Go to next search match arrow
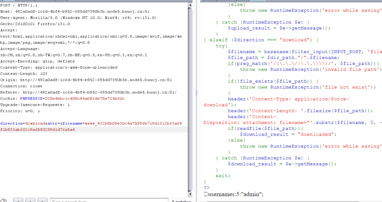 click(43, 200)
